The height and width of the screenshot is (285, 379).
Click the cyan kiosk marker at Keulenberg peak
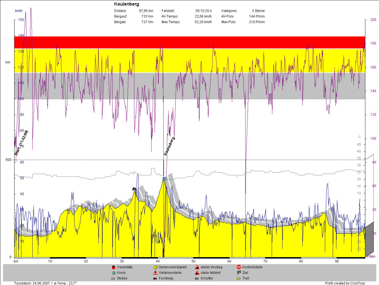tap(164, 179)
